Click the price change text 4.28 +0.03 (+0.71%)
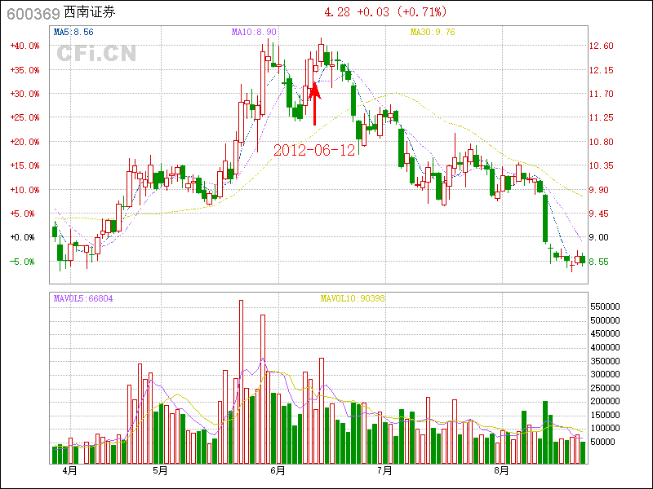653x489 pixels. [x=385, y=12]
